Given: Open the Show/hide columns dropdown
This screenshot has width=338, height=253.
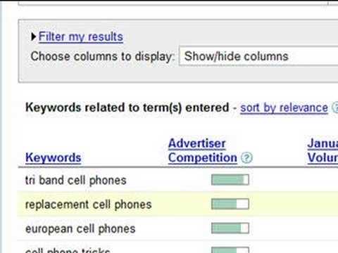Looking at the screenshot, I should point(258,56).
